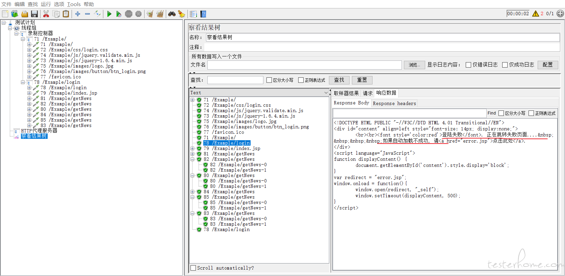Collapse result 85 /Example/getNews with sub-samples
The image size is (565, 276).
coord(192,197)
